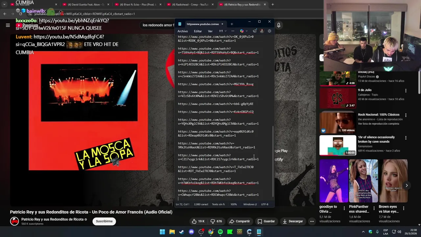This screenshot has width=421, height=237.
Task: Click the Texto sin formato status entry
Action: (x=218, y=204)
